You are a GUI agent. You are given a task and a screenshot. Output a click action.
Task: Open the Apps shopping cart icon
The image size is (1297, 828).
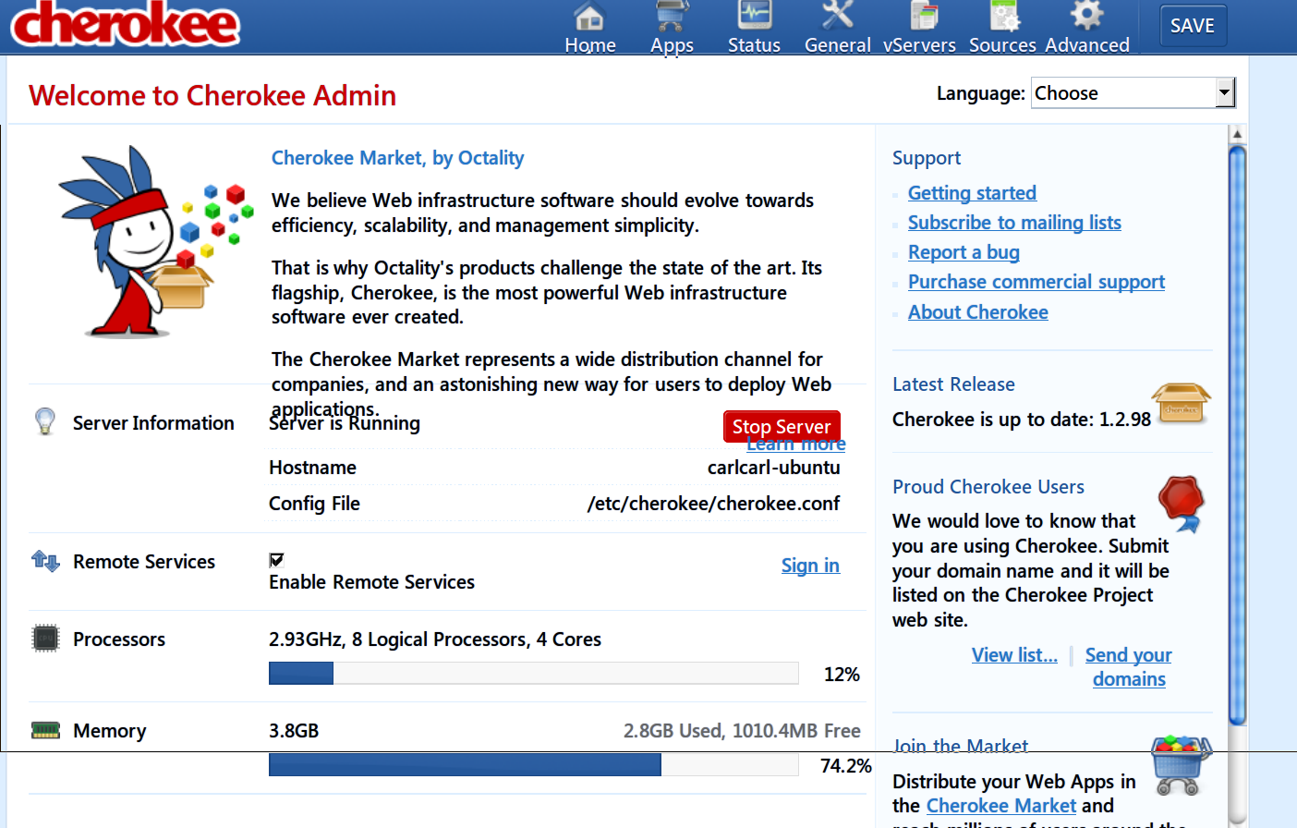[672, 16]
